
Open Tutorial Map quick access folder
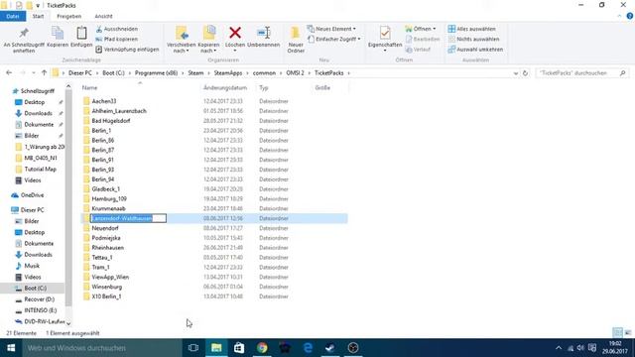(x=40, y=170)
